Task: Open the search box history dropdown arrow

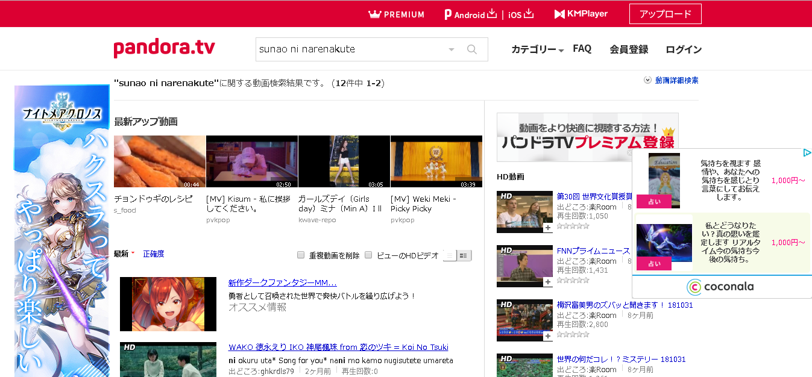Action: 451,49
